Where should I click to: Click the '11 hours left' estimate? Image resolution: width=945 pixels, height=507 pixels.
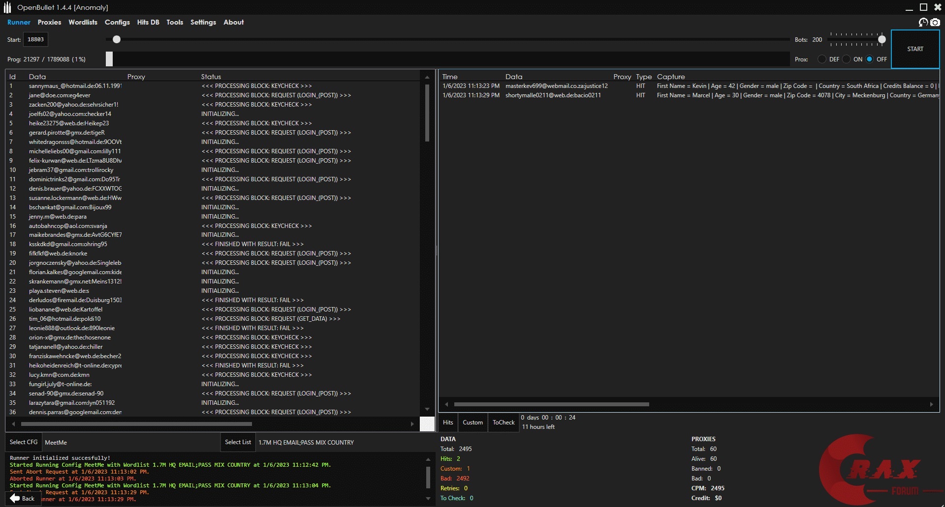[538, 427]
